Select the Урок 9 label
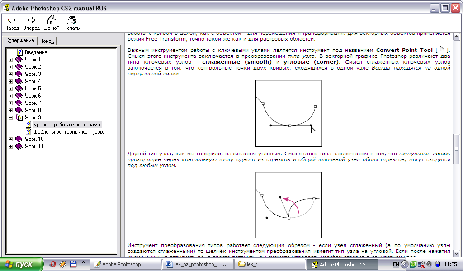Viewport: 463px width, 271px height. click(33, 117)
